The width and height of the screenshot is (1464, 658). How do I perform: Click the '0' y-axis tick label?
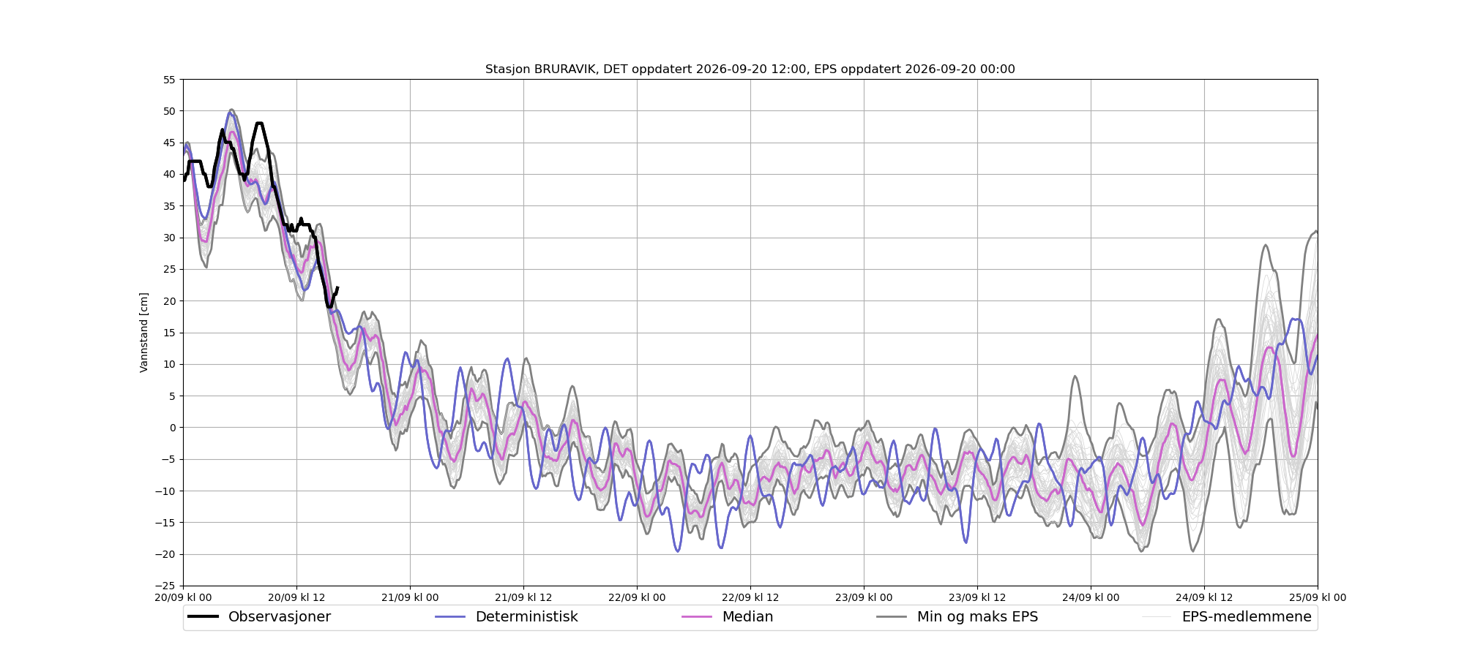point(173,428)
